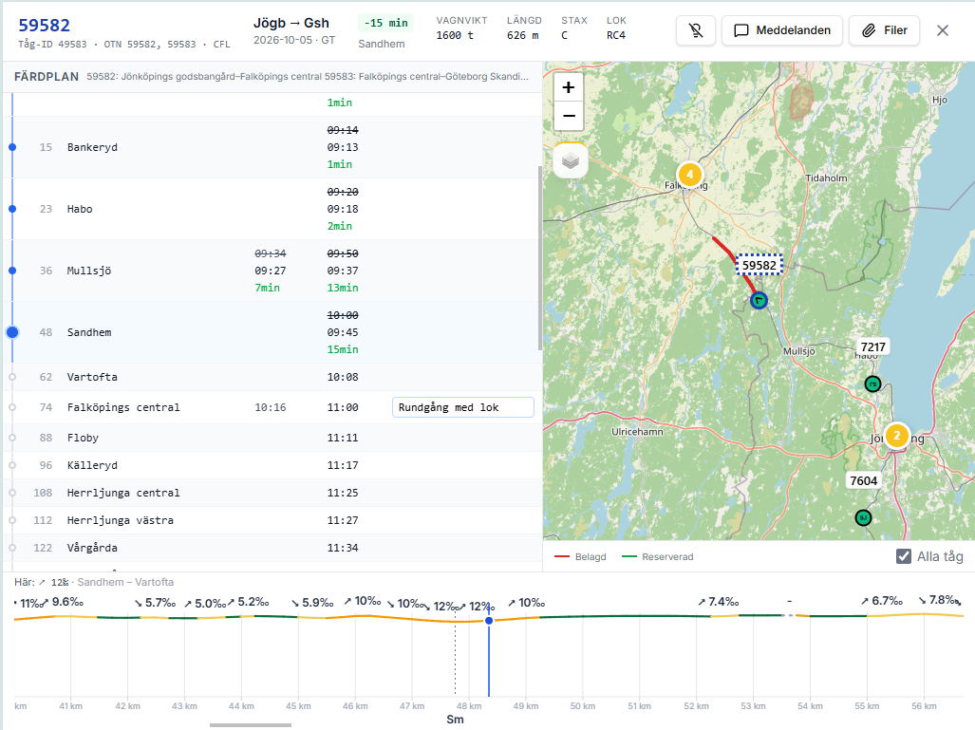Viewport: 975px width, 730px height.
Task: Click the 9.6‰ gradient label
Action: point(62,602)
